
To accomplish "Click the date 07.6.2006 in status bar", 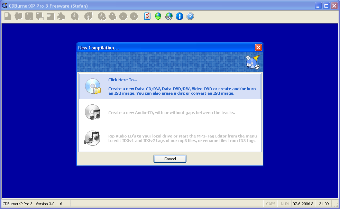I will (303, 204).
